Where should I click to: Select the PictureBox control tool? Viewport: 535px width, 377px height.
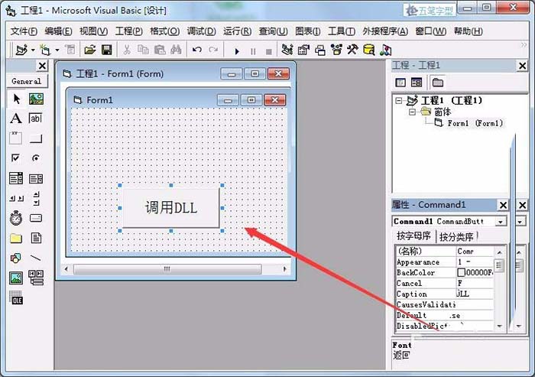36,99
